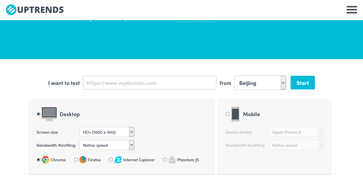Select the Mobile radio button
The image size is (363, 194).
click(227, 114)
